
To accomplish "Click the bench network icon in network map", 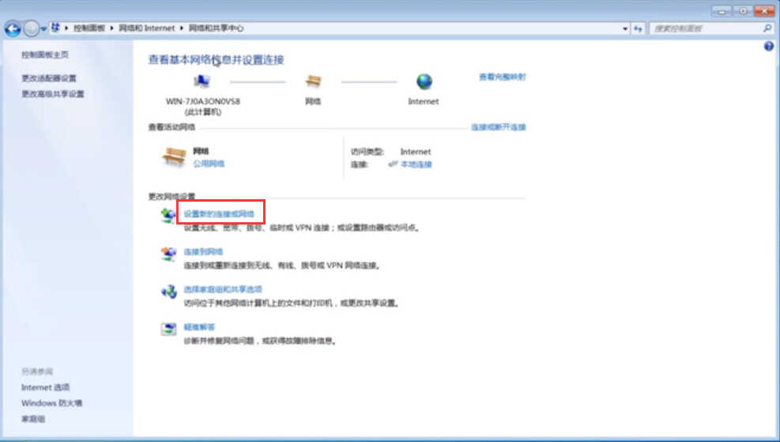I will pyautogui.click(x=313, y=81).
